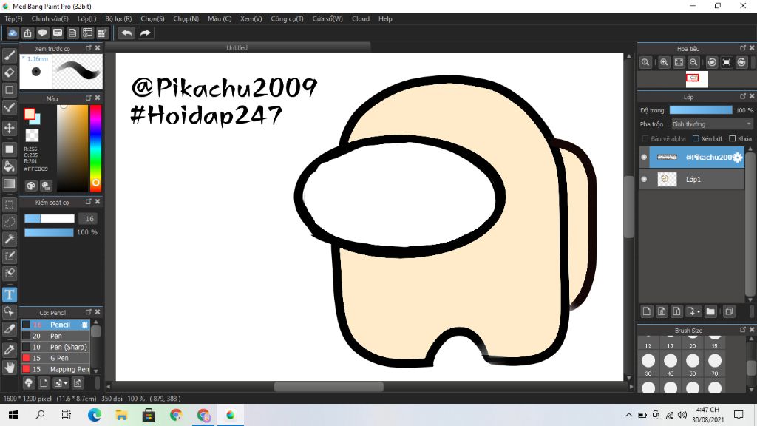
Task: Click the navigator canvas thumbnail
Action: tap(696, 78)
